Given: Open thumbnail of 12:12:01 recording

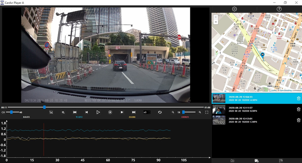Looking at the screenshot, I should tap(219, 120).
